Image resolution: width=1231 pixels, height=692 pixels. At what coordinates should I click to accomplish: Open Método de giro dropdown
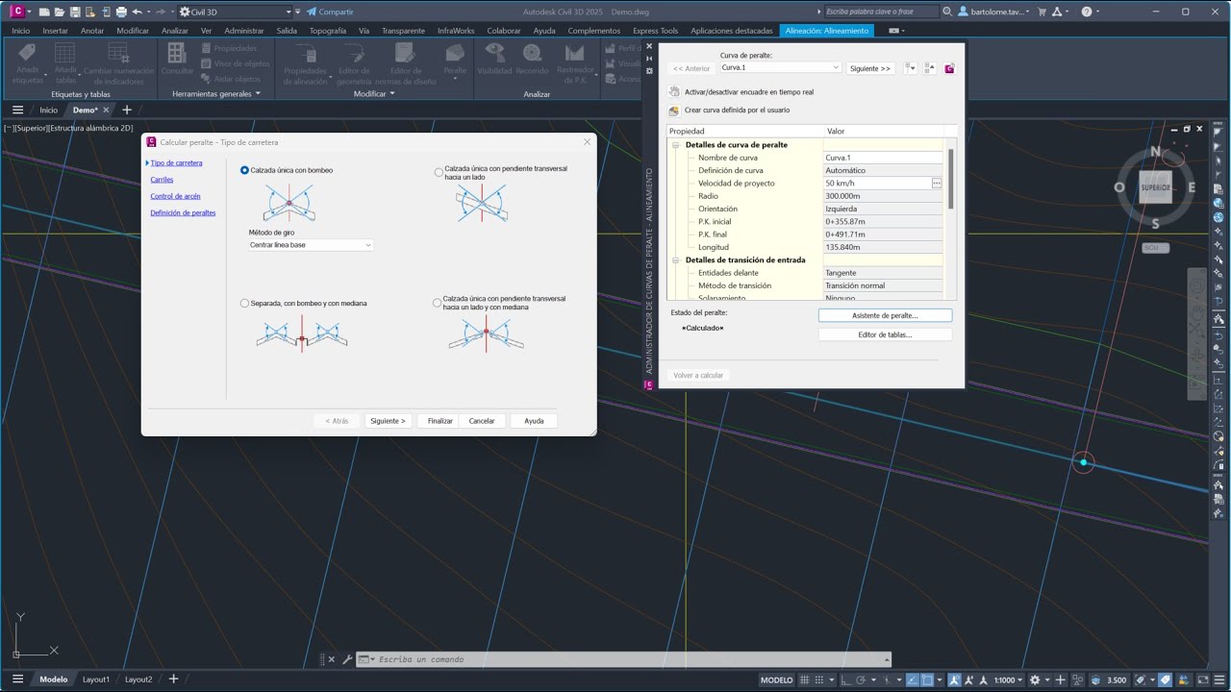click(311, 245)
